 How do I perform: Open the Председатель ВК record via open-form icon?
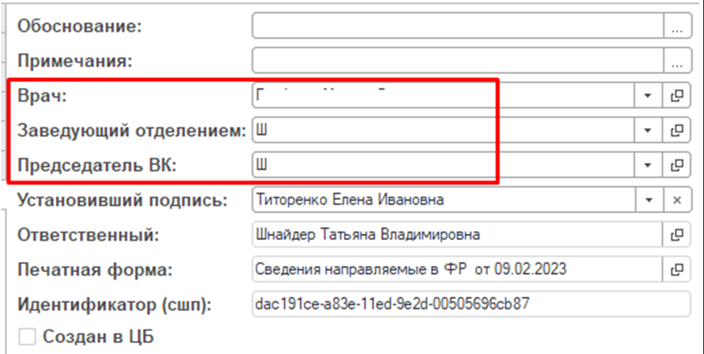pos(676,164)
